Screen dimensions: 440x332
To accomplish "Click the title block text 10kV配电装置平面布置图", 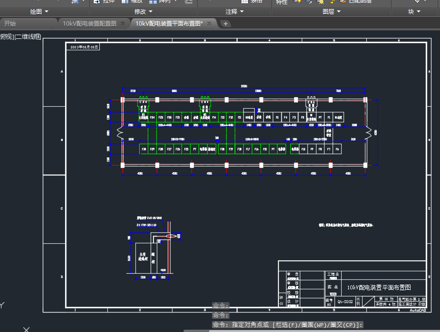I will click(379, 287).
